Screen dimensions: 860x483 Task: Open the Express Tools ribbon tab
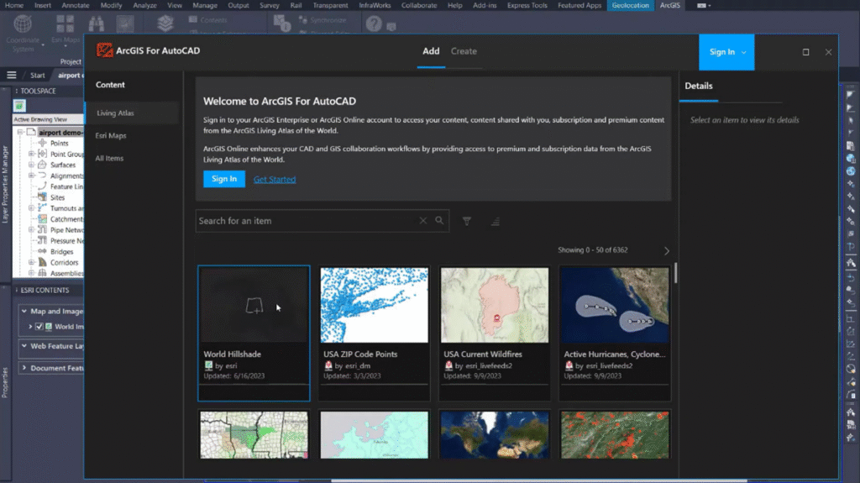tap(527, 5)
